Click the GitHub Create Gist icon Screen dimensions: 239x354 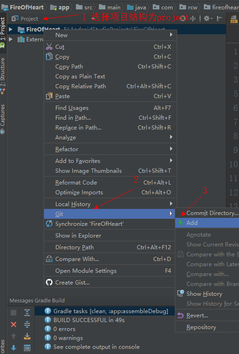pyautogui.click(x=49, y=282)
